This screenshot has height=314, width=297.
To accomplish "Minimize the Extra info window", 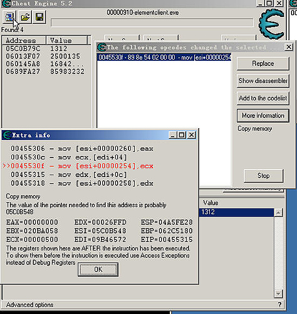I will point(172,135).
